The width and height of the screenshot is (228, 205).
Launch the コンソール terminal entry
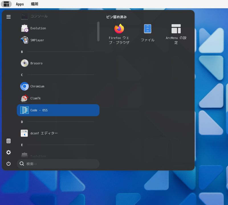coord(58,16)
